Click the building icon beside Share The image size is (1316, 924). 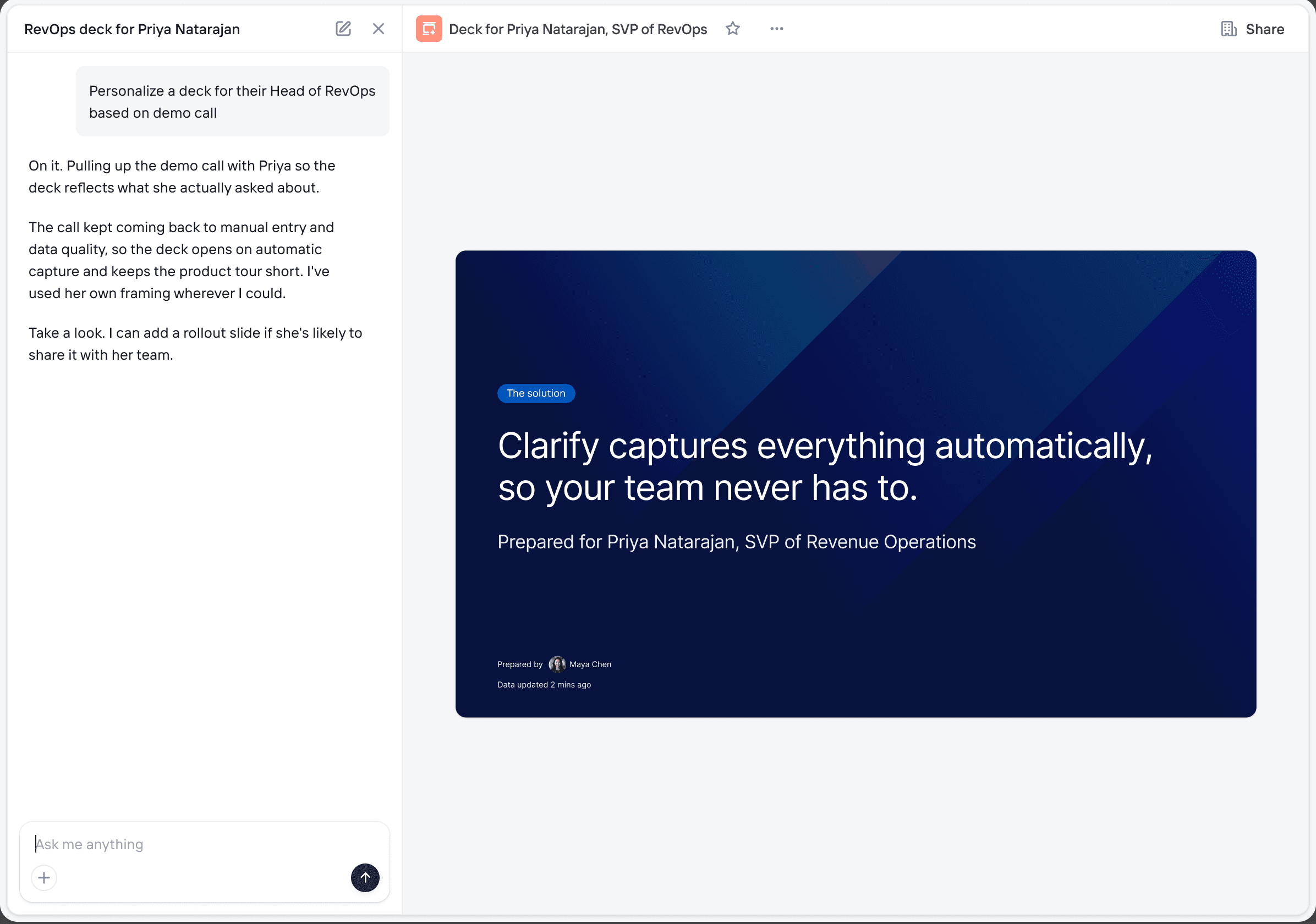pos(1229,29)
